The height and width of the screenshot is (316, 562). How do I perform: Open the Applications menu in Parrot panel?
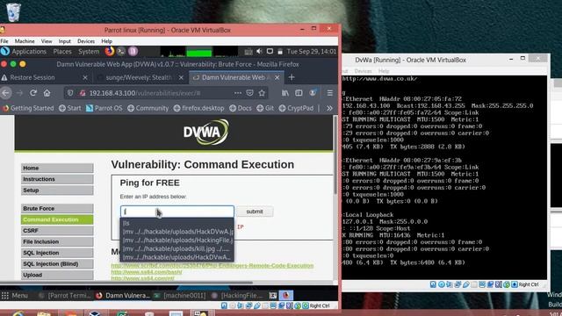click(x=29, y=52)
